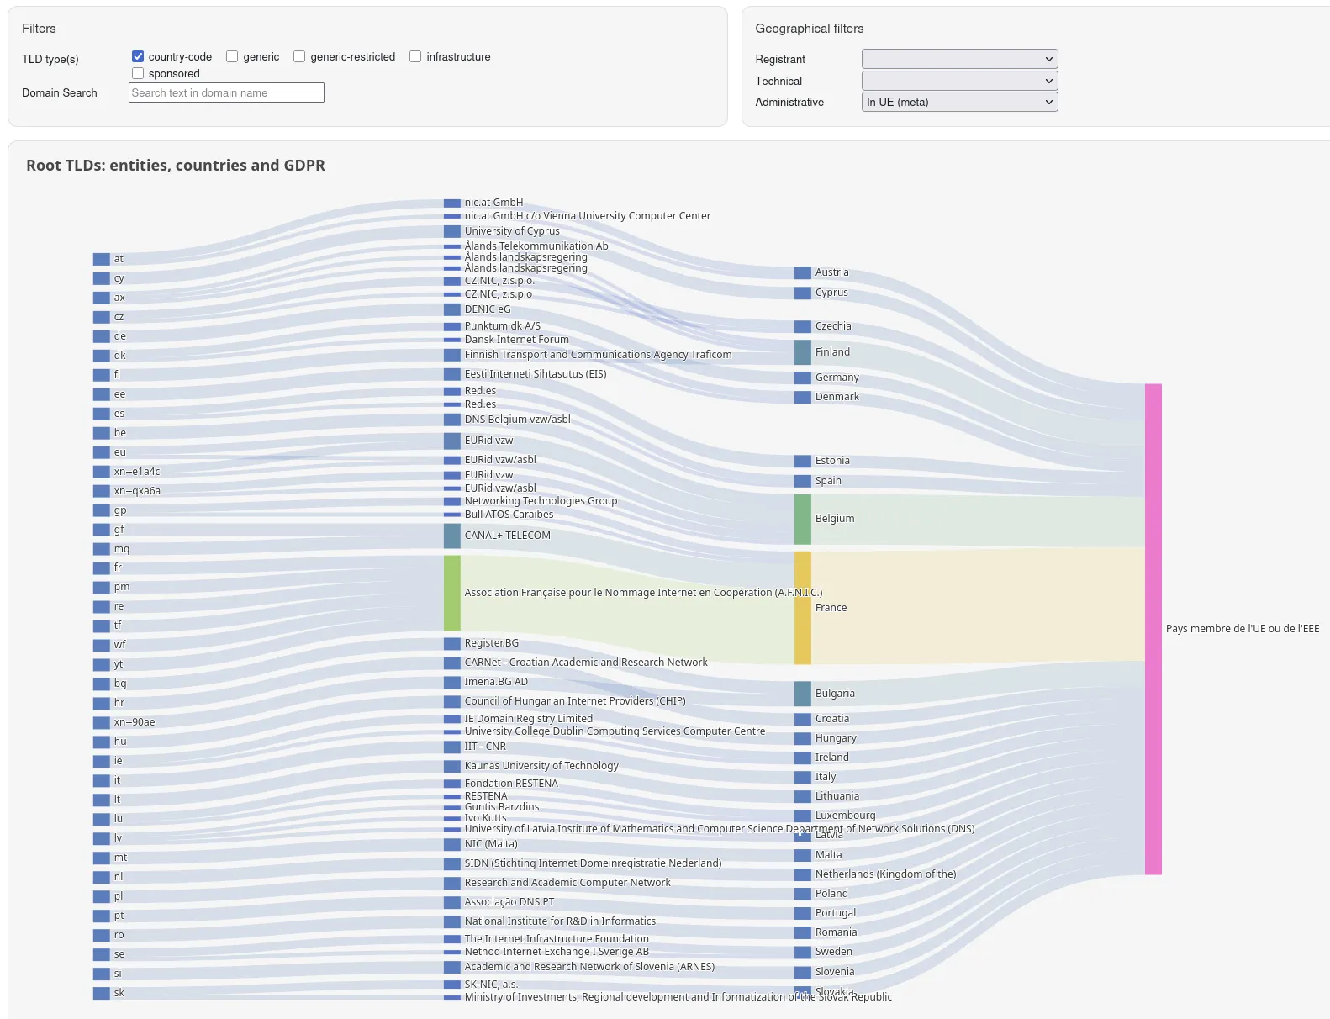
Task: Select the Bulgaria country node block
Action: [x=802, y=694]
